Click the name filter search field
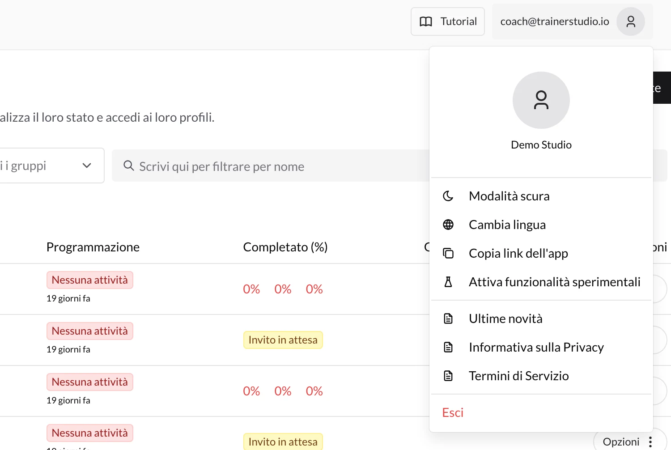This screenshot has height=450, width=671. pyautogui.click(x=271, y=166)
